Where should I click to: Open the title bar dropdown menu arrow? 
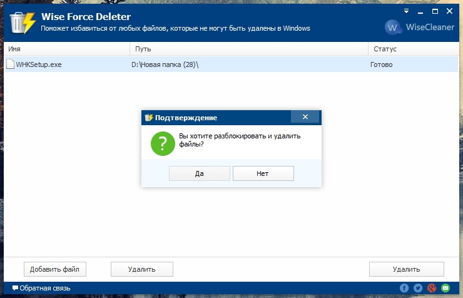(406, 11)
